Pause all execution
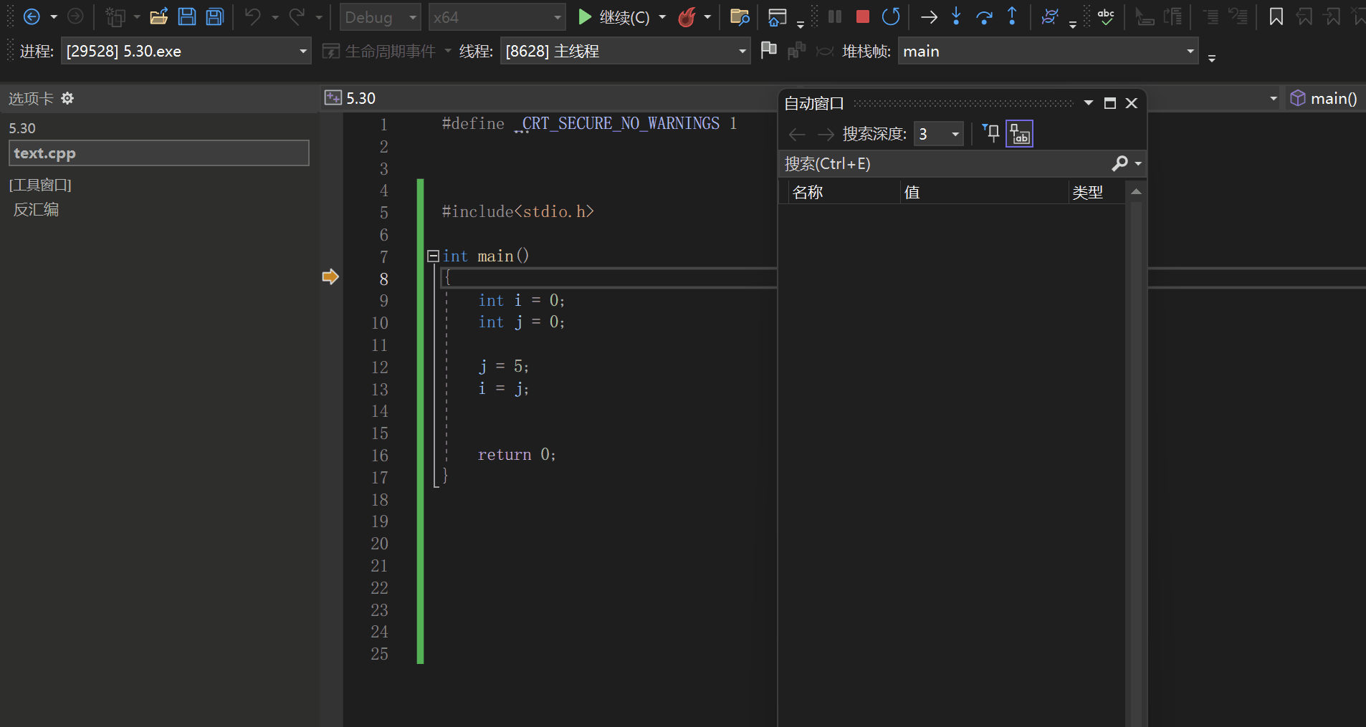The height and width of the screenshot is (727, 1366). coord(835,16)
